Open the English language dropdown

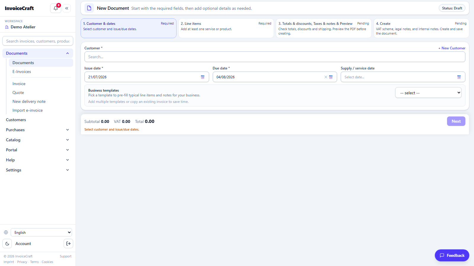(x=41, y=232)
